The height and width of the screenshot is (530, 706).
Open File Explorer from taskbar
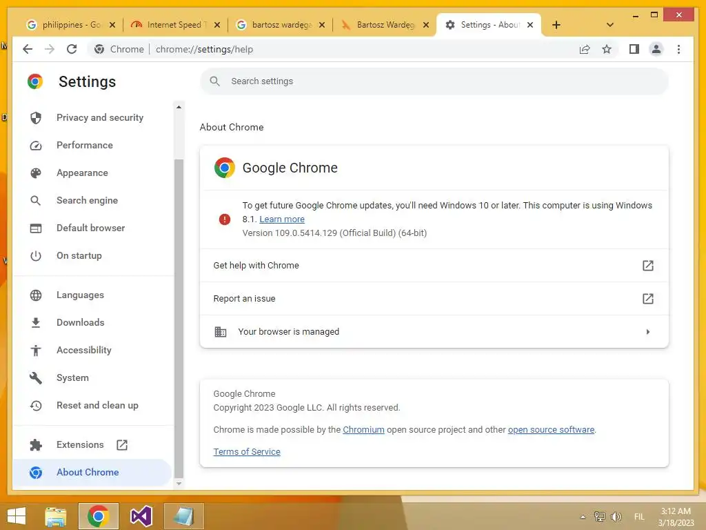(55, 516)
